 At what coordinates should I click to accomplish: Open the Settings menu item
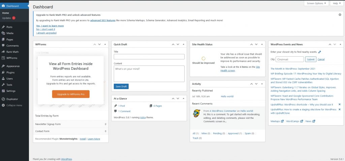(x=11, y=91)
